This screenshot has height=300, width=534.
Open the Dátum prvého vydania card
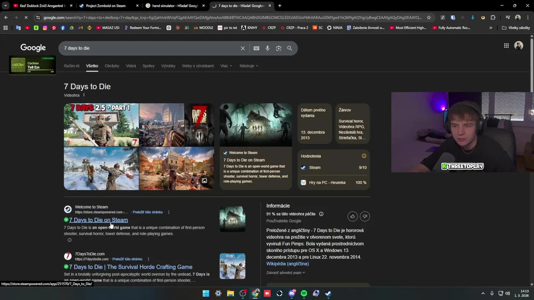pos(315,124)
